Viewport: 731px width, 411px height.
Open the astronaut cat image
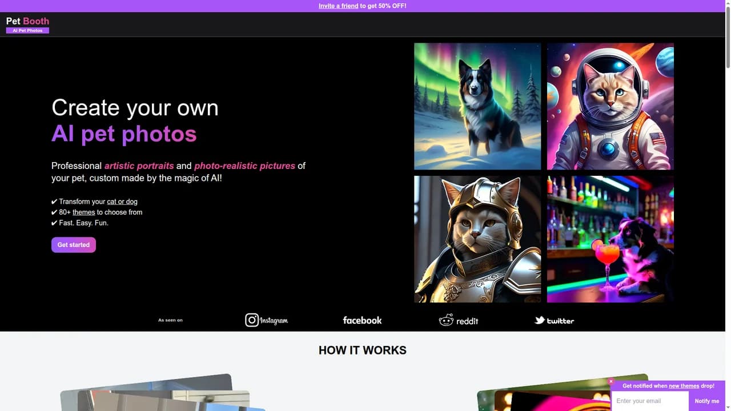point(610,106)
